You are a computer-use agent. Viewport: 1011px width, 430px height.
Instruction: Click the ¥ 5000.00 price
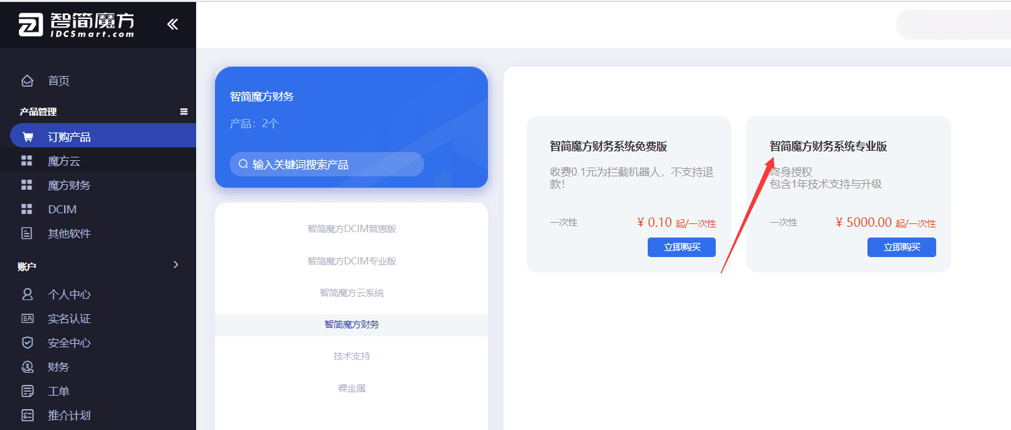point(863,223)
